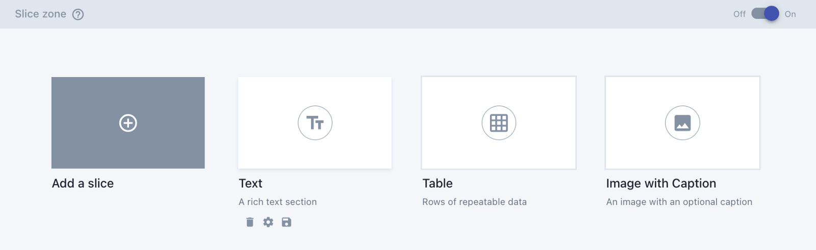Open the Slice zone help tooltip icon
816x250 pixels.
78,14
